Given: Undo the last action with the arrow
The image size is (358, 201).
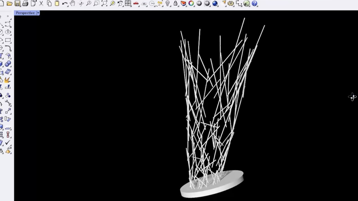Looking at the screenshot, I should (x=65, y=4).
